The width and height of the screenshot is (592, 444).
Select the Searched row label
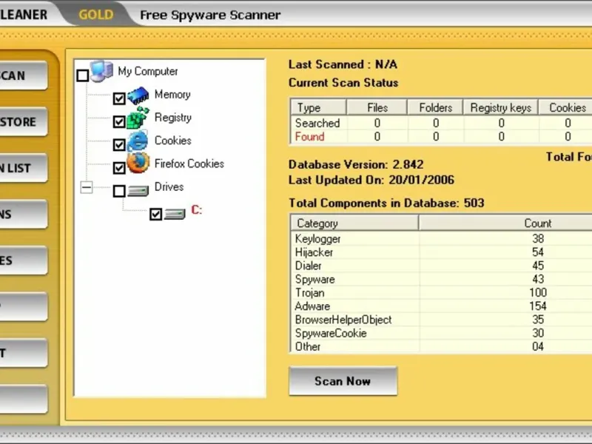(317, 123)
